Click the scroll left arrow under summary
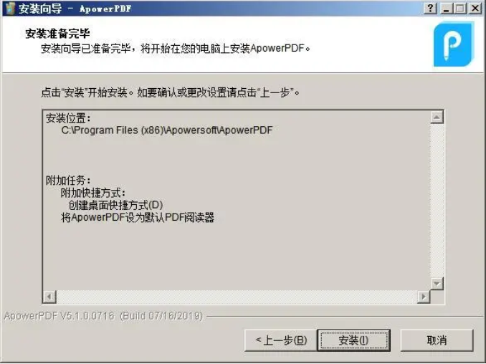 pyautogui.click(x=49, y=297)
